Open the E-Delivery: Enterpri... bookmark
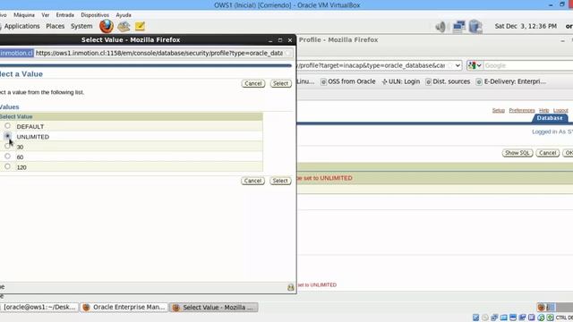This screenshot has width=573, height=322. coord(511,81)
